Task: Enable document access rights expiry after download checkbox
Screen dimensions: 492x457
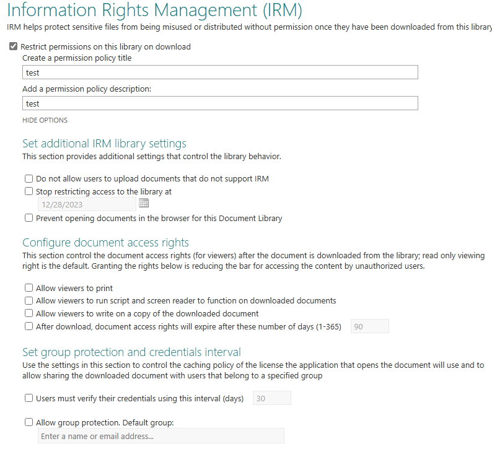Action: [x=29, y=326]
